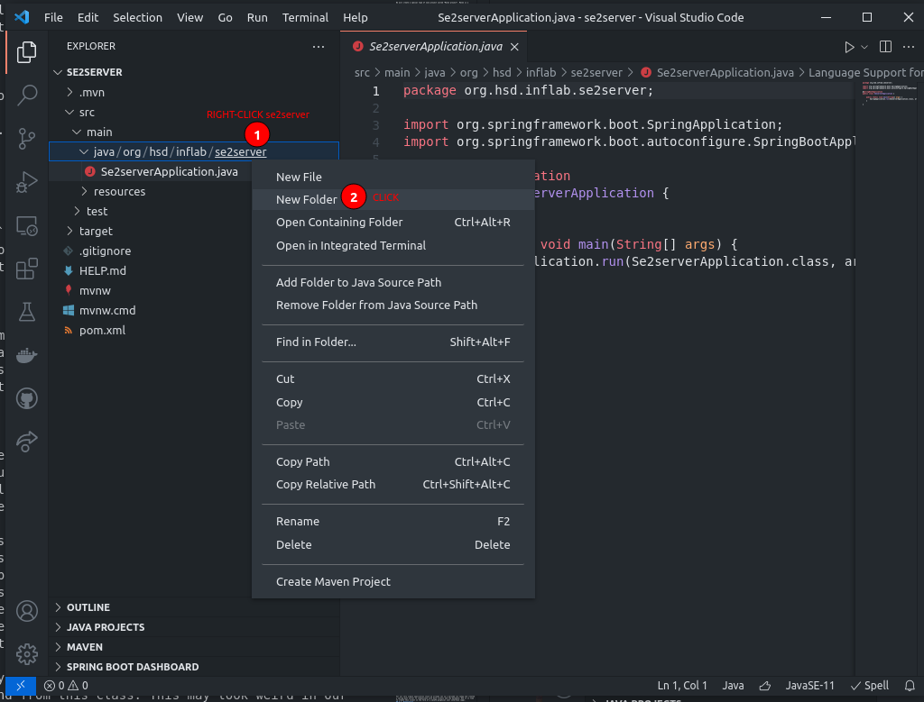Open the Terminal menu

tap(305, 18)
